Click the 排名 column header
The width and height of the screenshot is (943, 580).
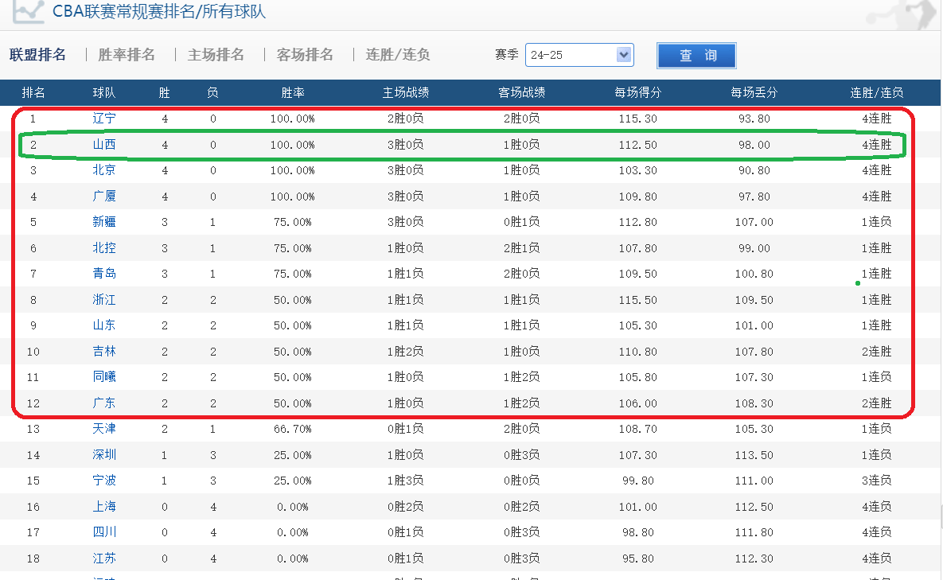click(x=33, y=92)
